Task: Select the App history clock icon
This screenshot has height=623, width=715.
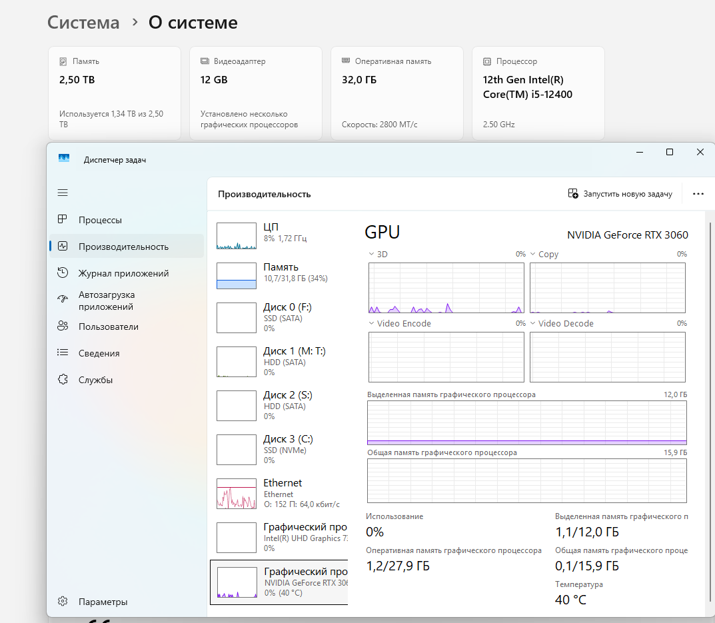Action: [x=63, y=273]
